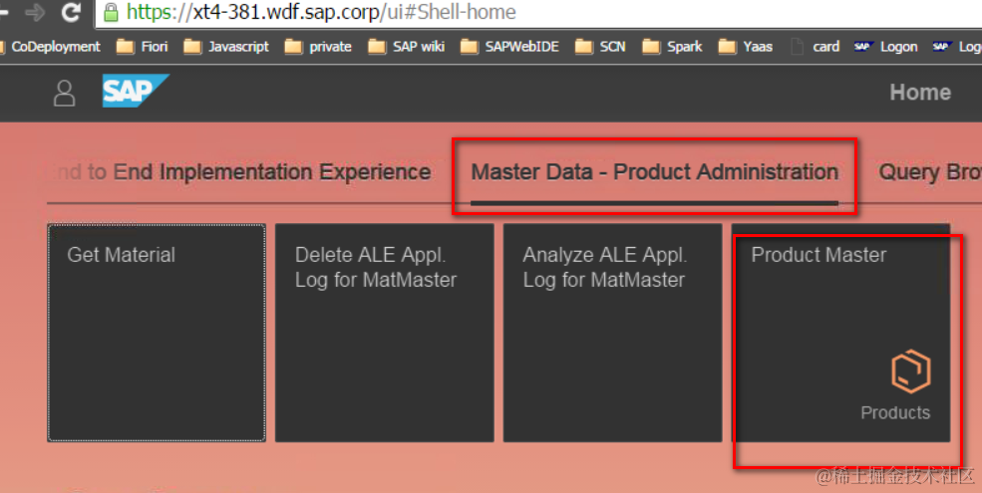Open the Yaas bookmark folder
The height and width of the screenshot is (493, 982).
[x=746, y=46]
